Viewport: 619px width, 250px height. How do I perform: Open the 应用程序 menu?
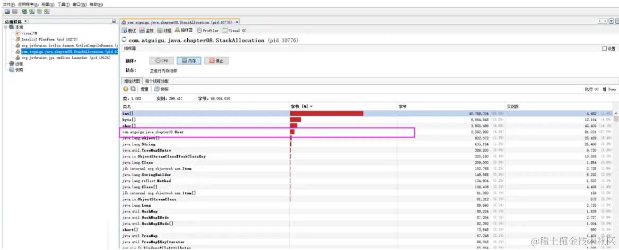click(x=29, y=4)
